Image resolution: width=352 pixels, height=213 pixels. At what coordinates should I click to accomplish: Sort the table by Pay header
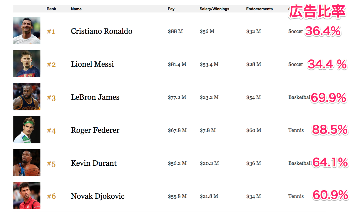[x=171, y=9]
